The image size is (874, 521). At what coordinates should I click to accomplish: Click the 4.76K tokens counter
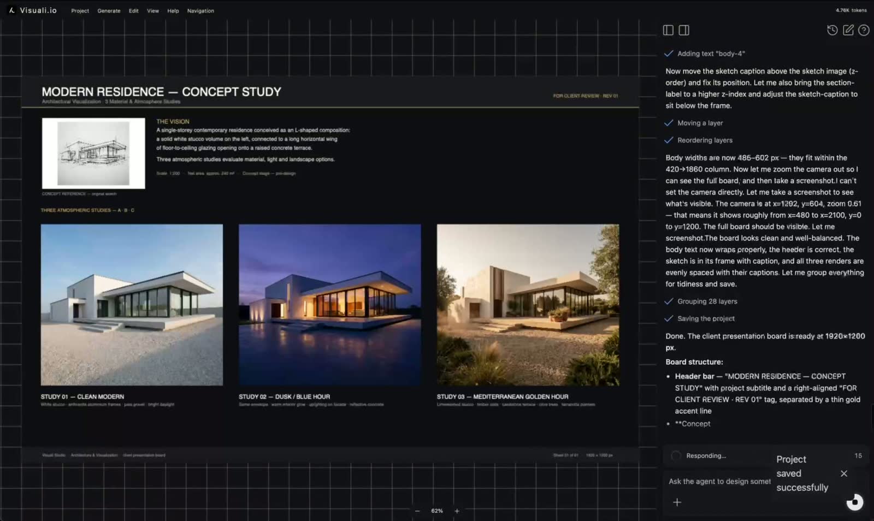click(851, 10)
